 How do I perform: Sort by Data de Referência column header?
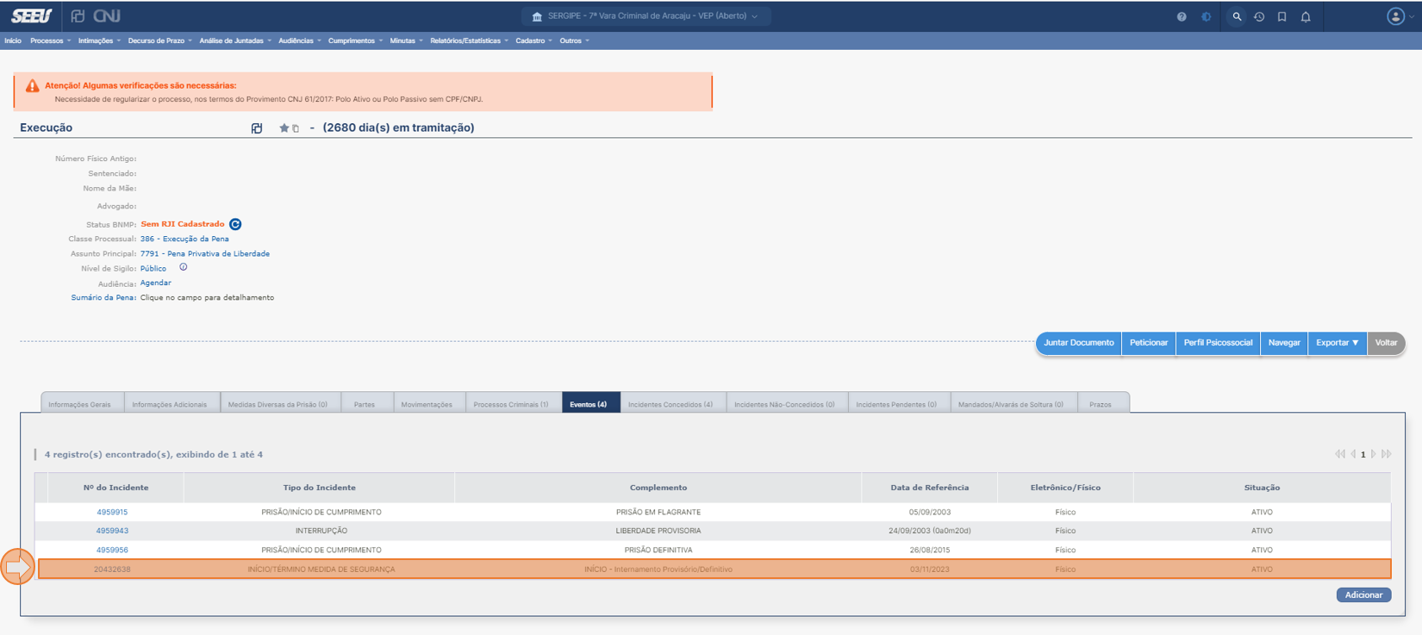coord(929,488)
